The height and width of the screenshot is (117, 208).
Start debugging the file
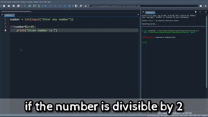click(45, 6)
